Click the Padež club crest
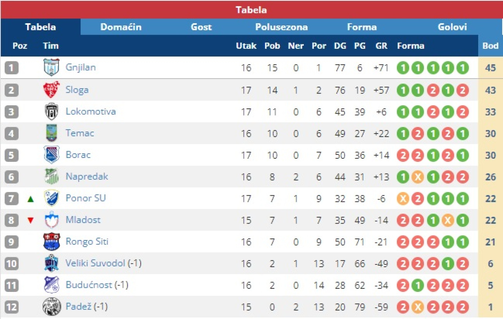This screenshot has height=319, width=503. (51, 307)
